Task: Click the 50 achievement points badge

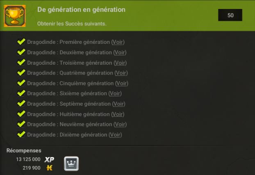Action: 230,15
